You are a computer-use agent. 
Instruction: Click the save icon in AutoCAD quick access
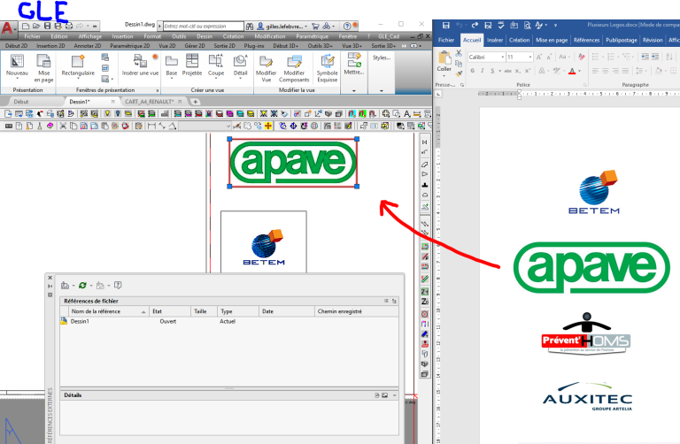[47, 26]
